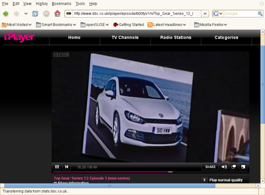Open TV Channels section
The image size is (265, 195).
[125, 37]
